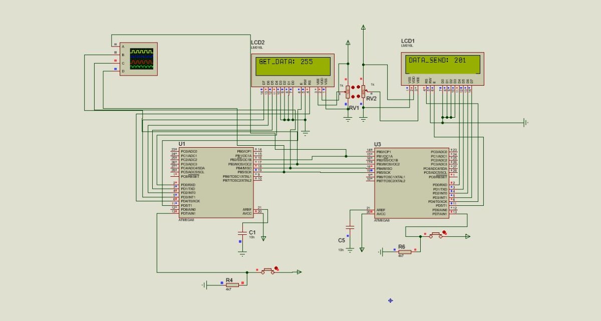Toggle the red latch dot on R6's push button
The image size is (601, 321).
point(445,232)
